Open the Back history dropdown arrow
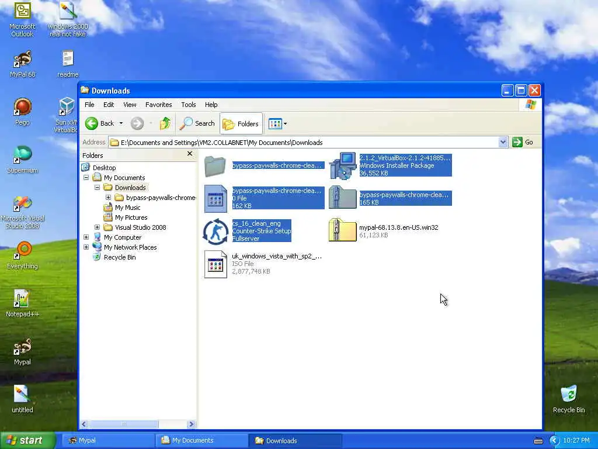This screenshot has height=449, width=598. (121, 123)
